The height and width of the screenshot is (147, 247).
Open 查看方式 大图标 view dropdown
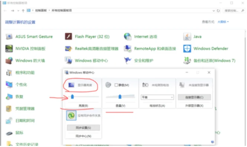[223, 22]
